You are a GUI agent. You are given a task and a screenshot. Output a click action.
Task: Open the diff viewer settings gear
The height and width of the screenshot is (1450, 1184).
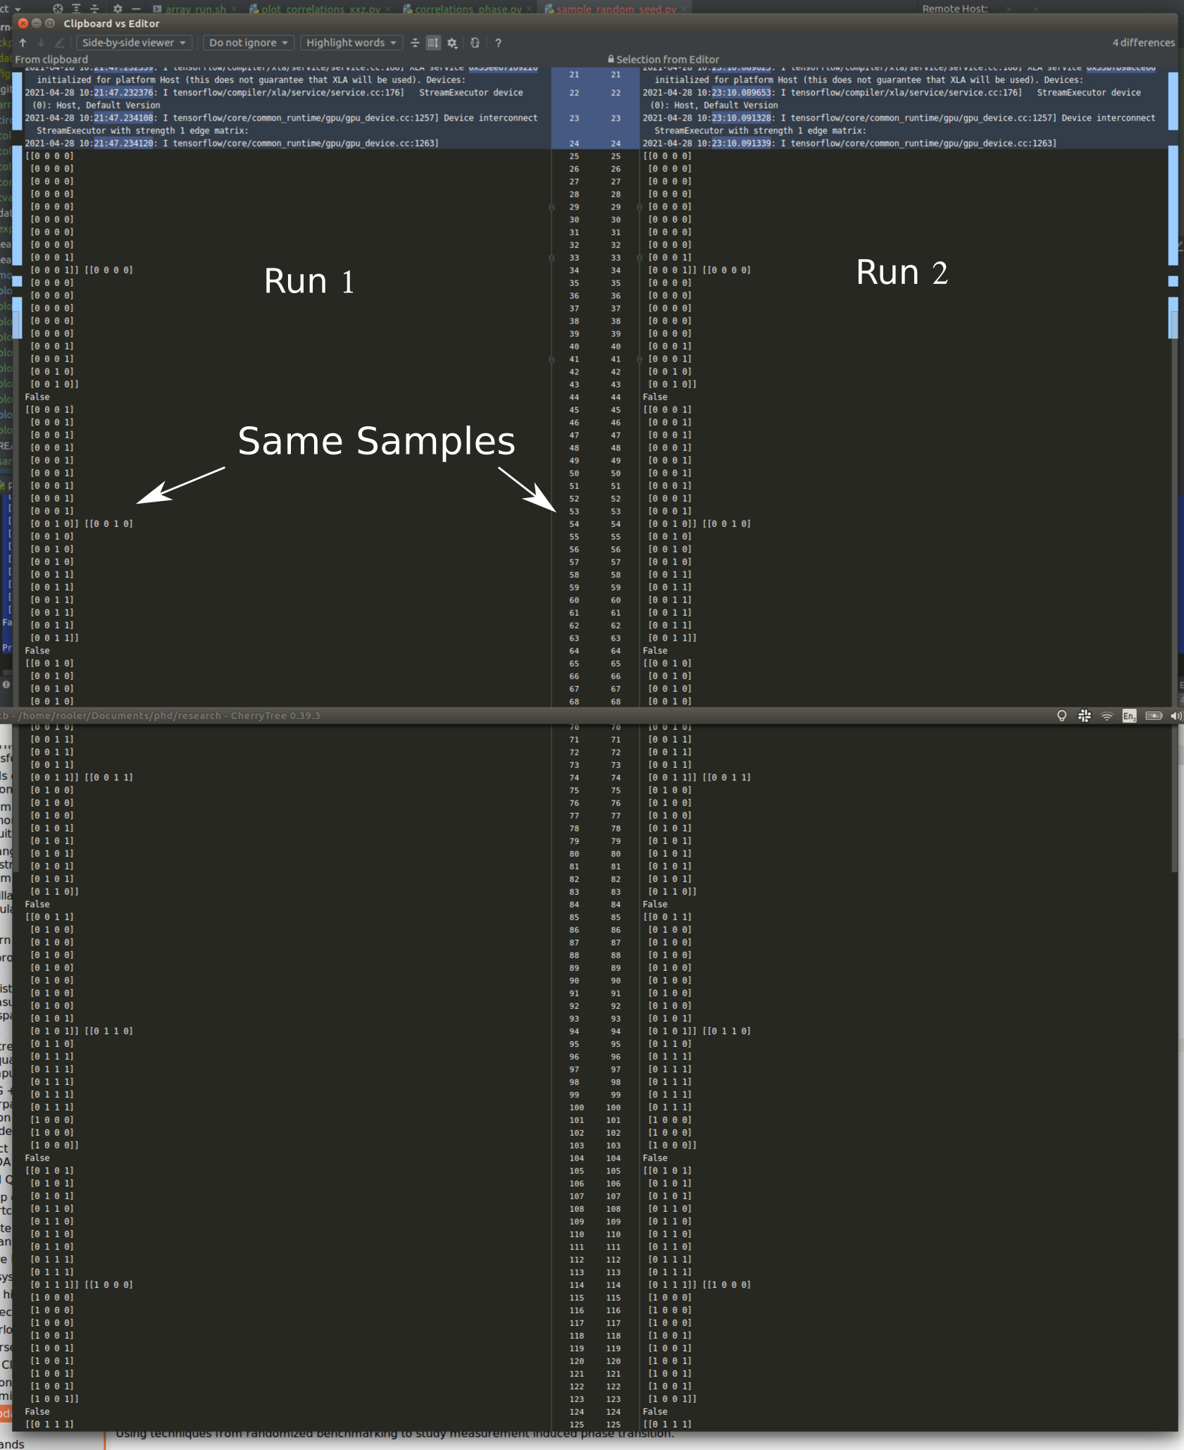pos(451,42)
